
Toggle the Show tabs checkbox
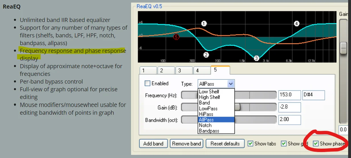pos(250,143)
